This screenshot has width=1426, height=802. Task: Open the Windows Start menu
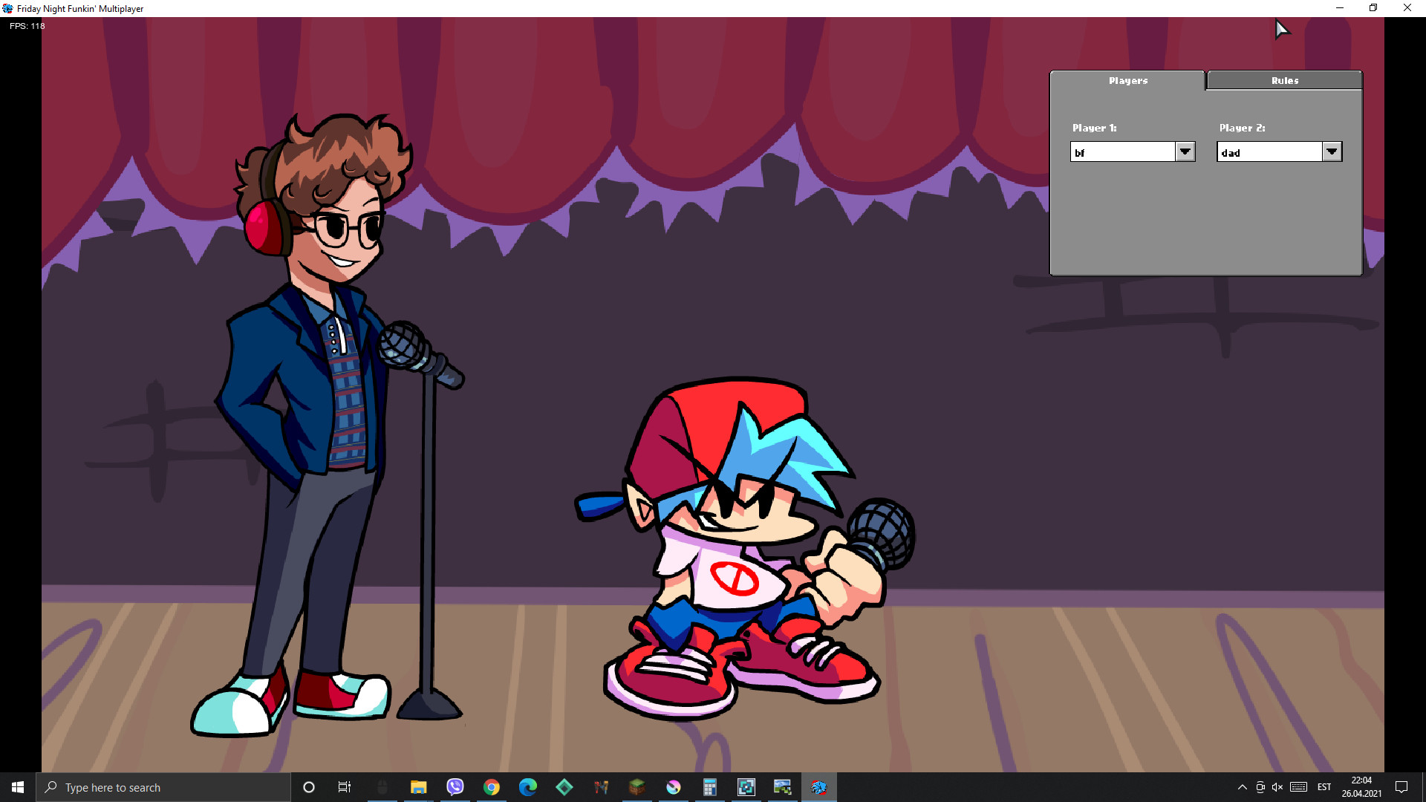click(x=18, y=787)
